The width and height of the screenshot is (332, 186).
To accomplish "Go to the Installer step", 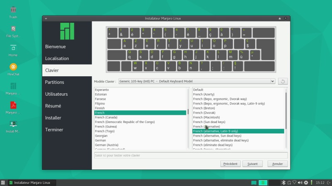I will pos(53,118).
